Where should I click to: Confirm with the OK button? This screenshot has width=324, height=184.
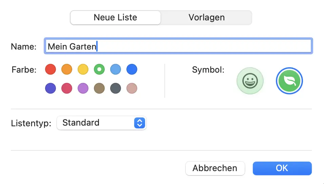point(282,168)
